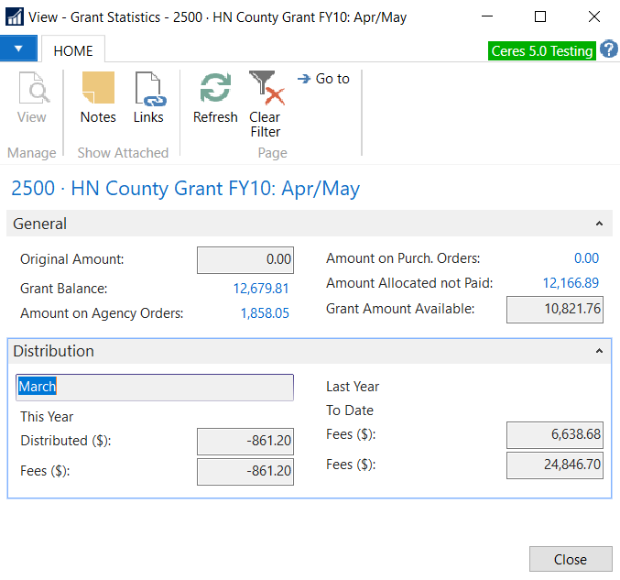Click the blue Help question mark icon
This screenshot has width=620, height=580.
609,49
